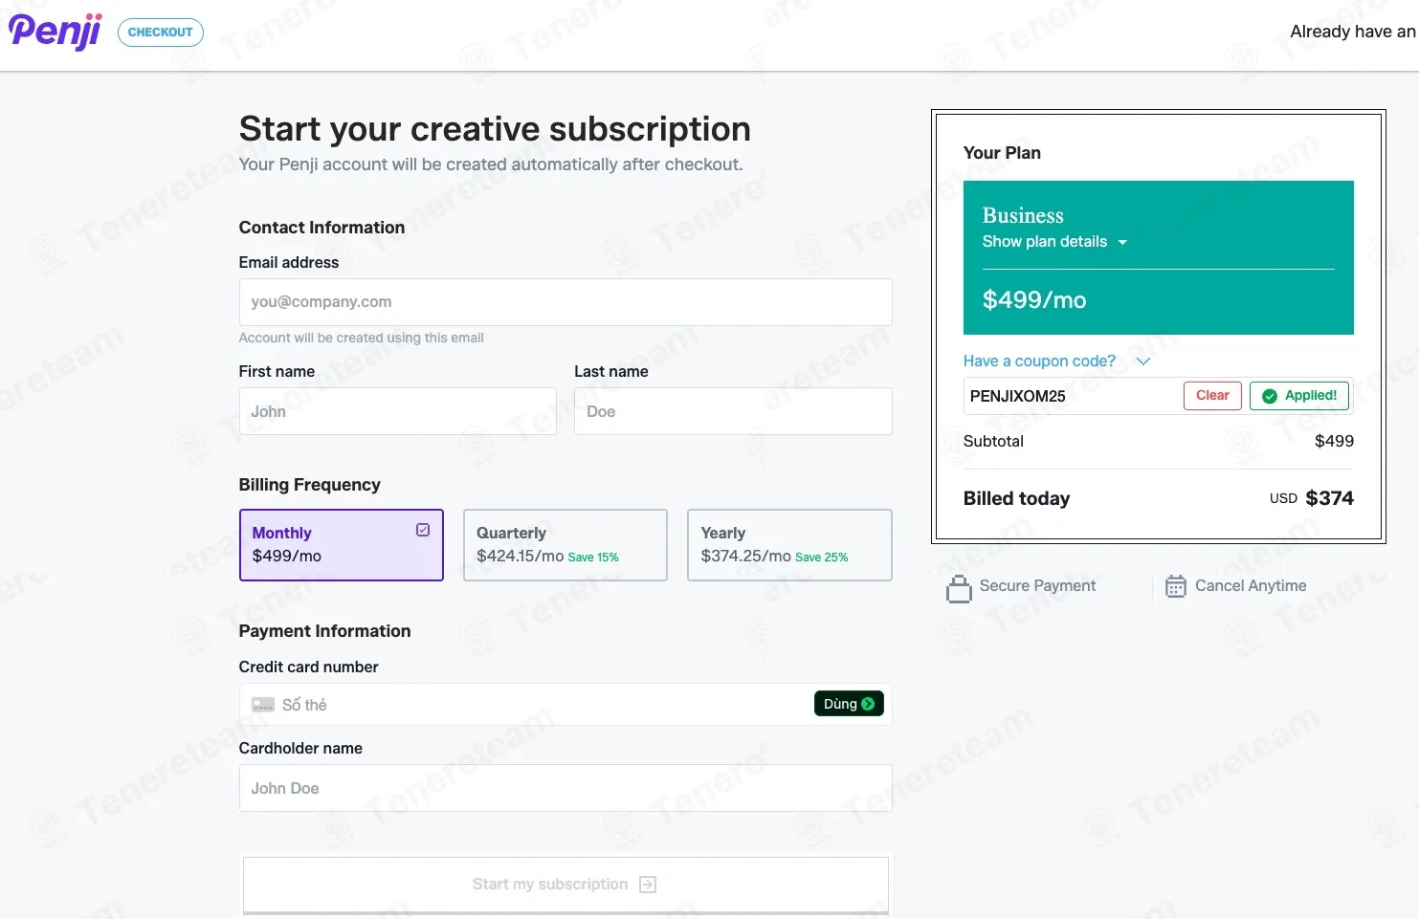This screenshot has width=1419, height=919.
Task: Collapse the coupon code chevron
Action: point(1143,361)
